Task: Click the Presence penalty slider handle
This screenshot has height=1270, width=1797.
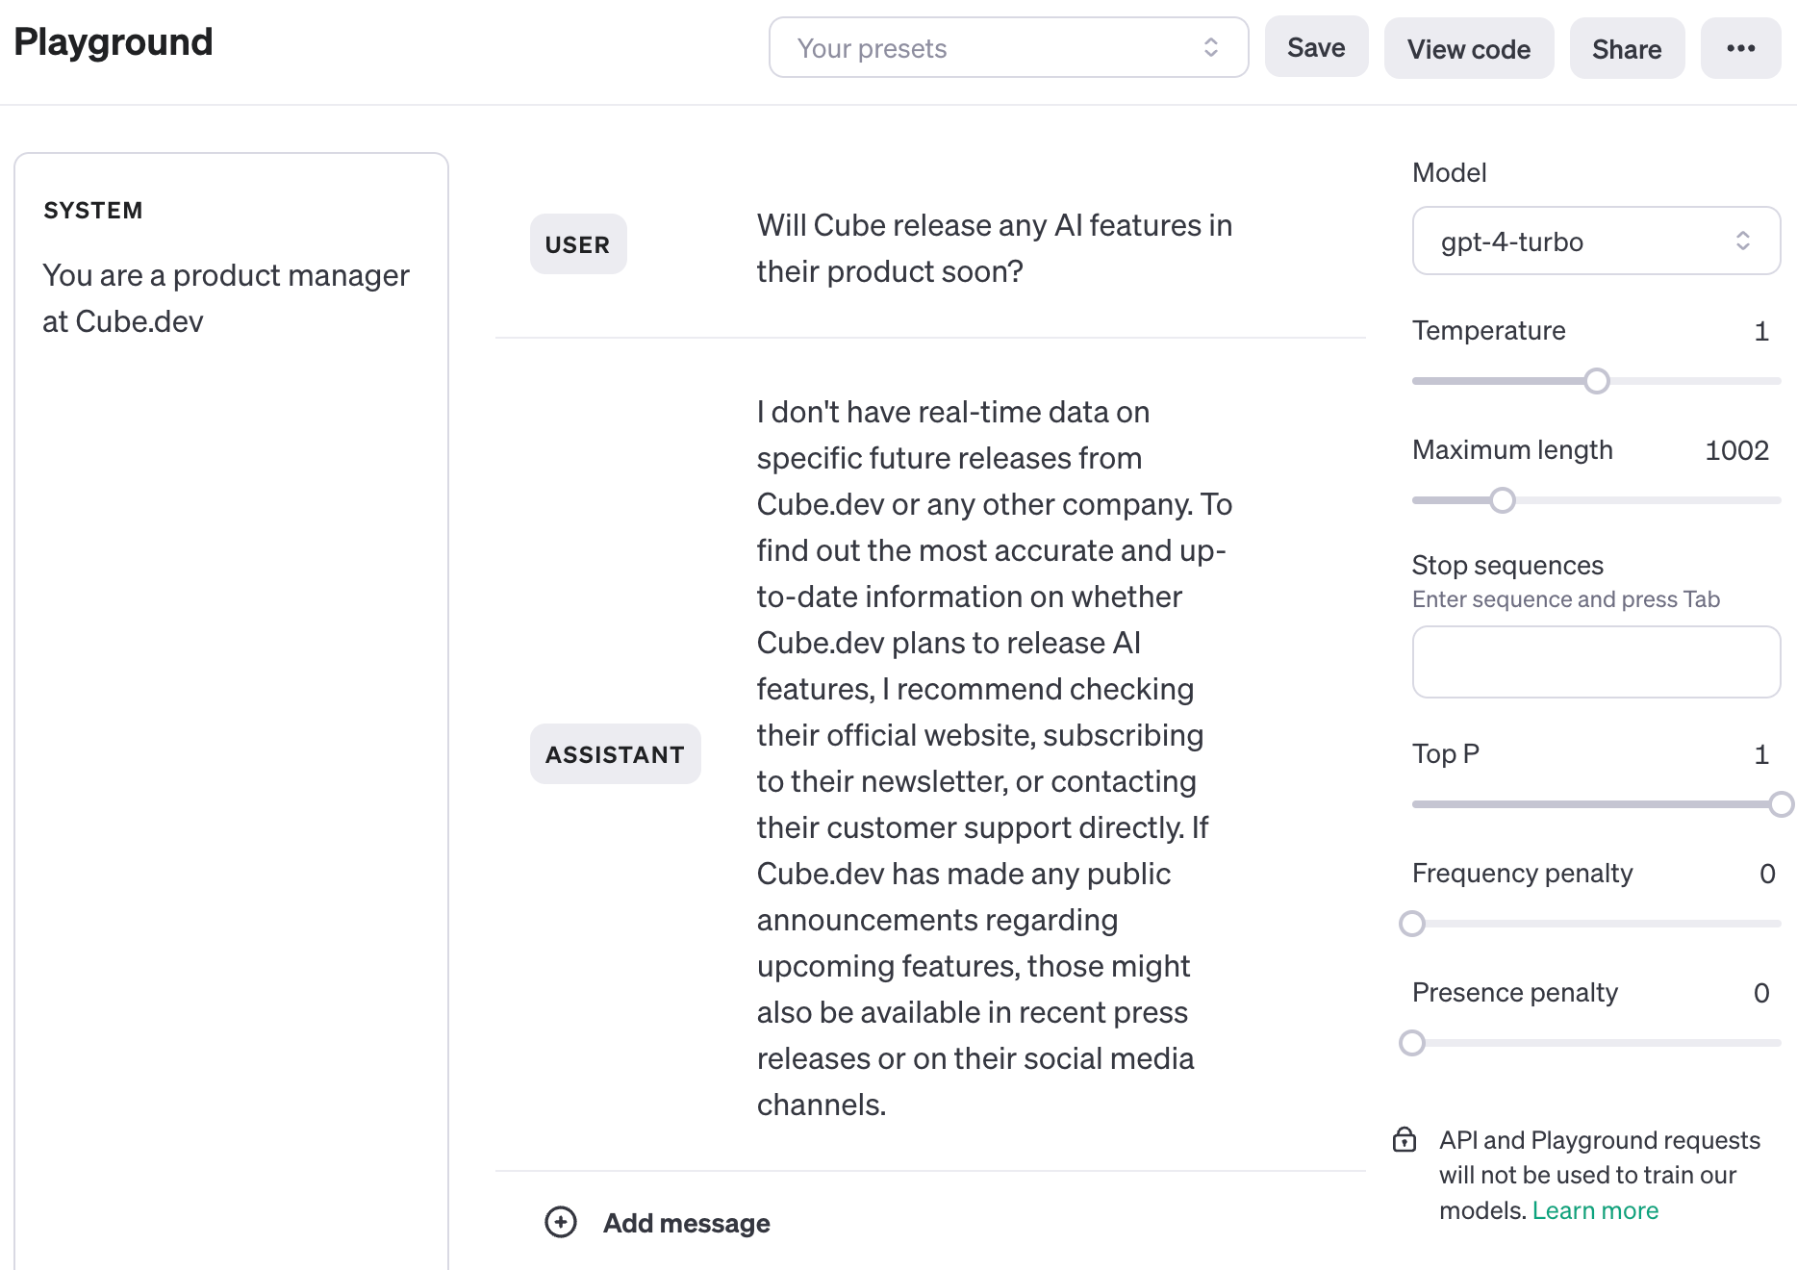Action: pos(1412,1043)
